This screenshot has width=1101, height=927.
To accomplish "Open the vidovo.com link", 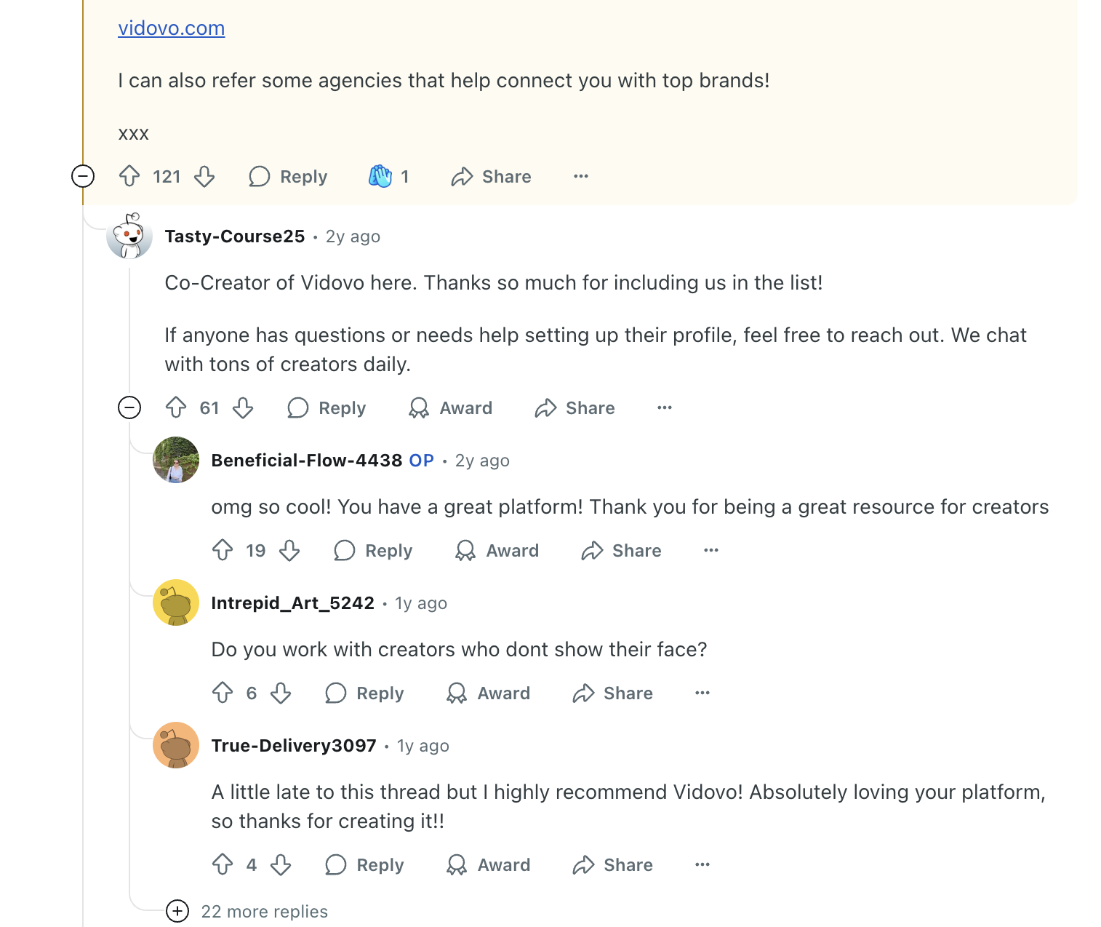I will 171,28.
